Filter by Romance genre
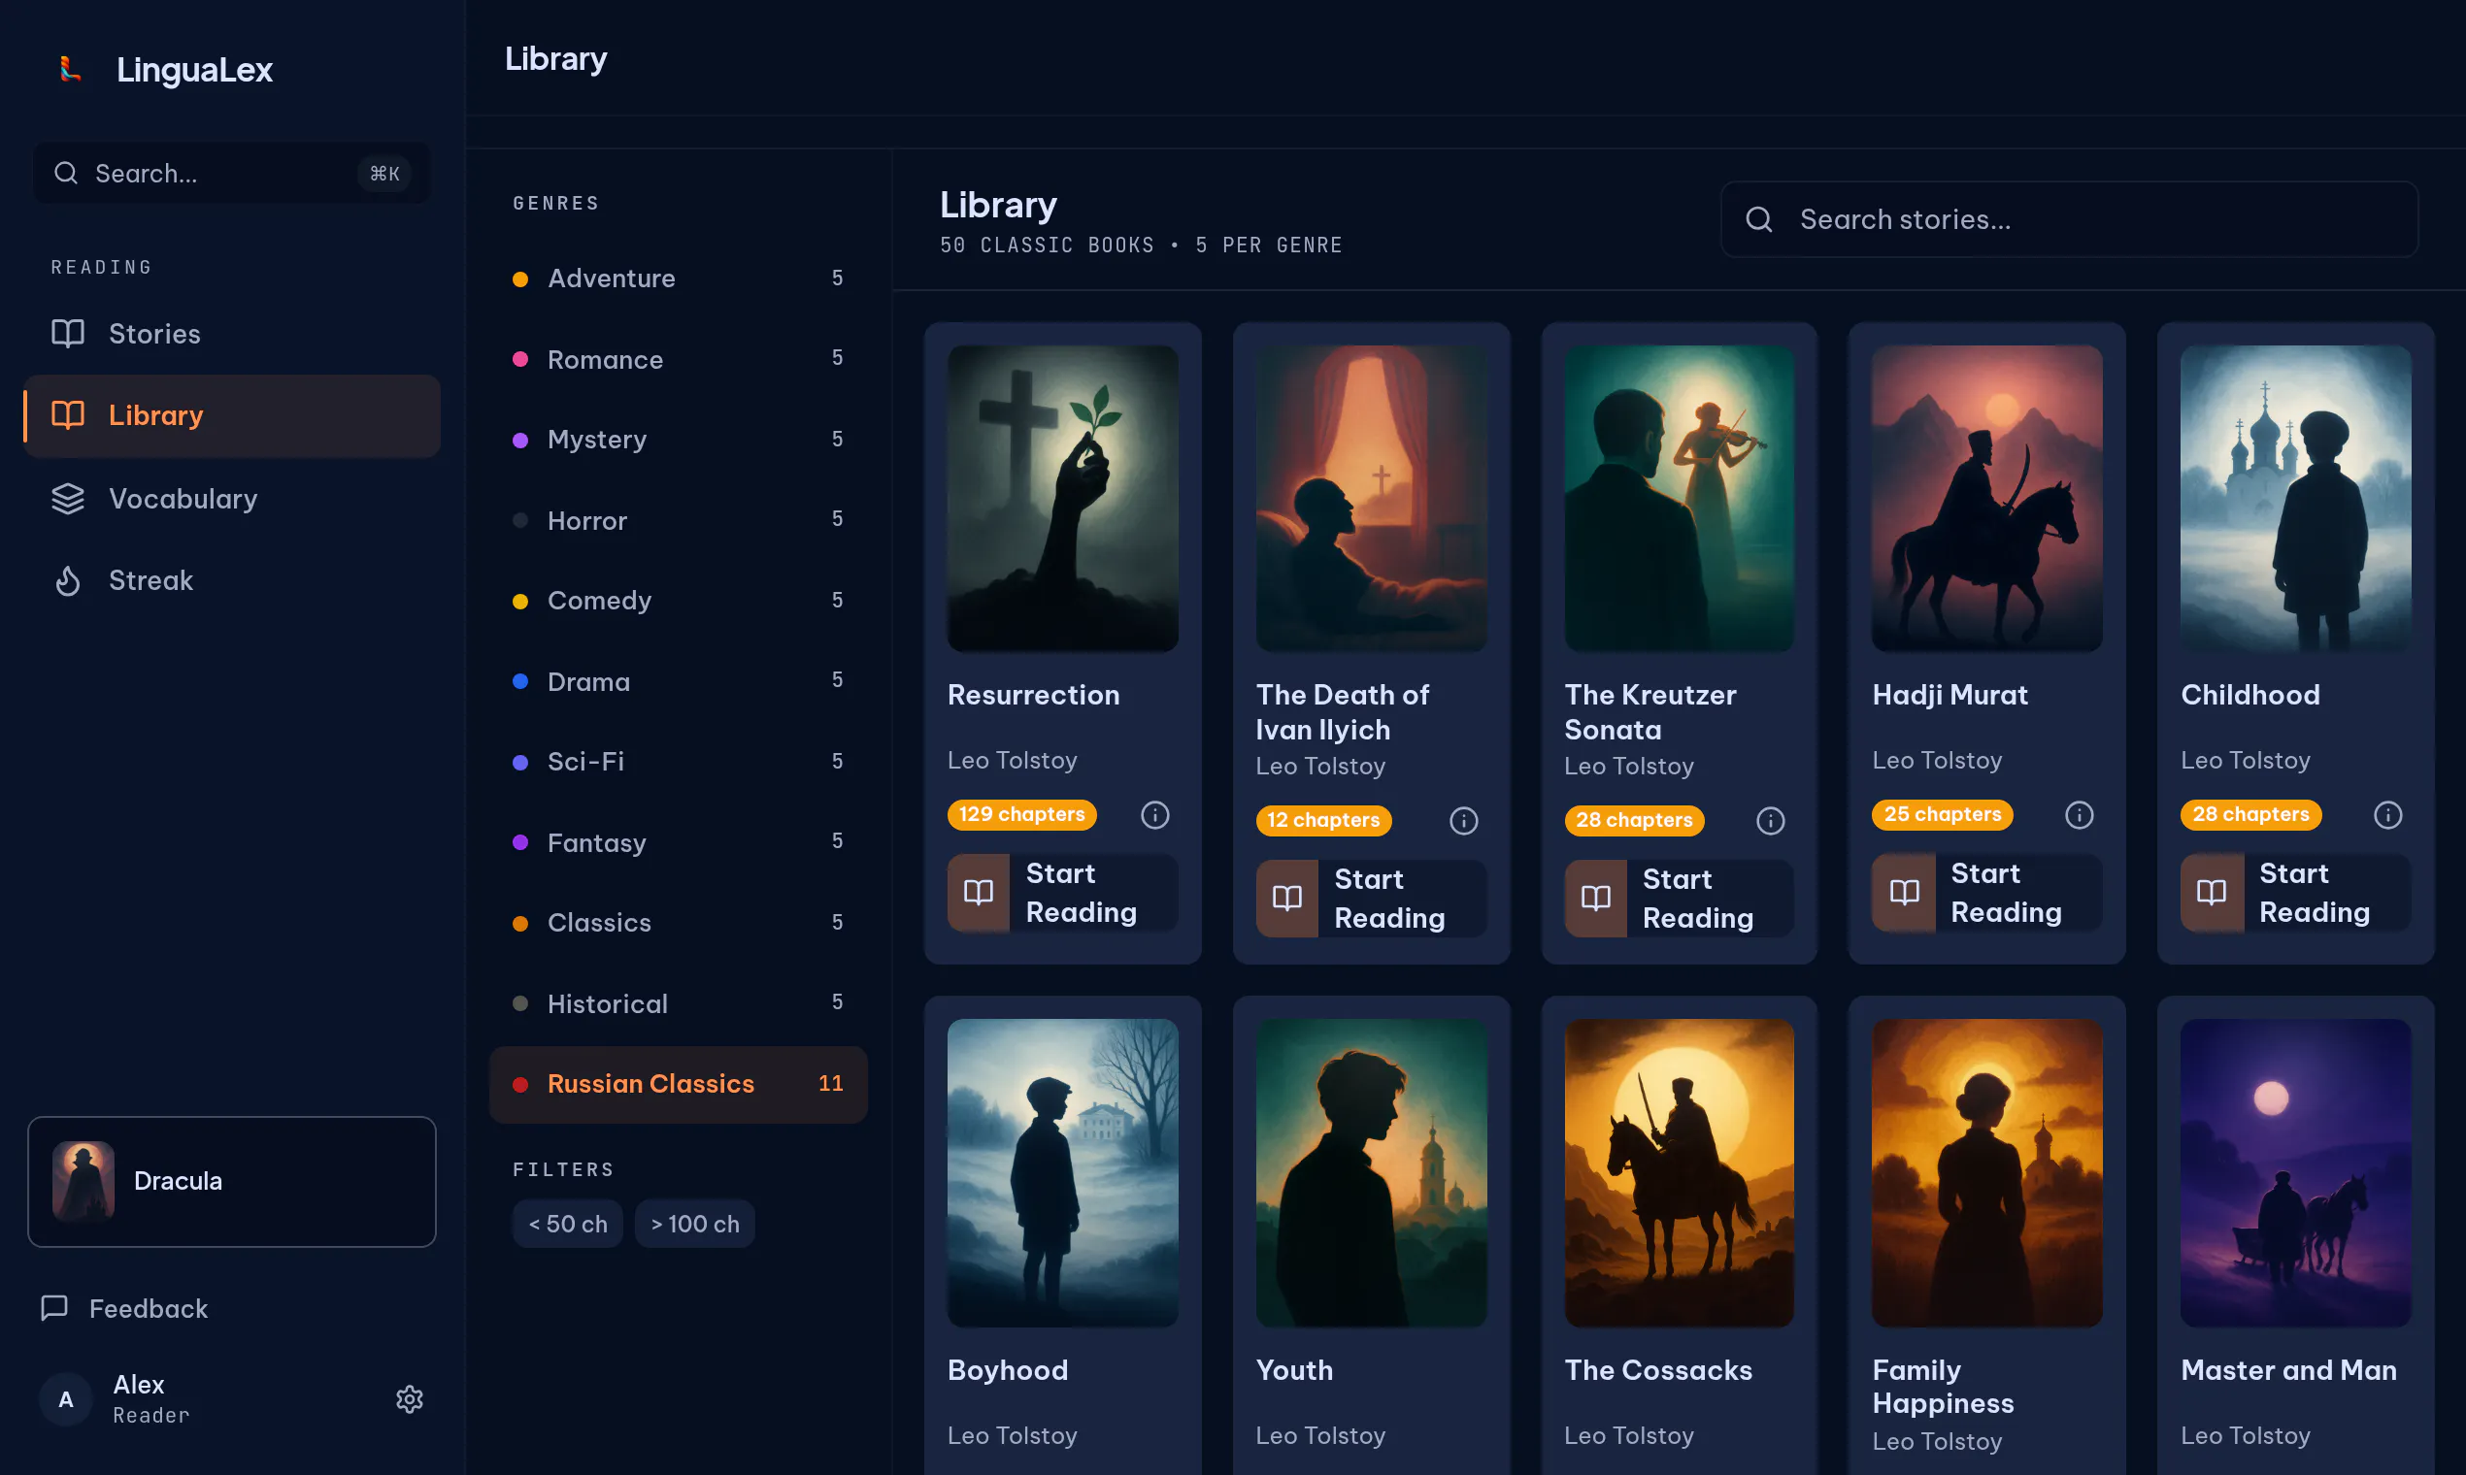Screen dimensions: 2466x1475 click(678, 359)
